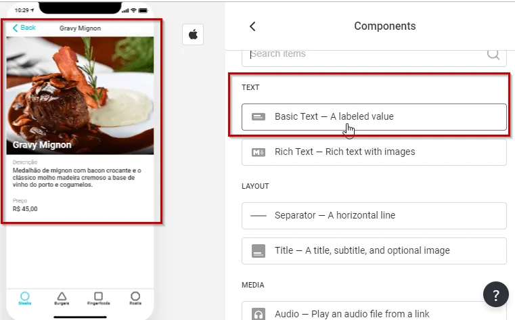The image size is (515, 320).
Task: Open the Steaks tab in phone preview
Action: tap(25, 298)
